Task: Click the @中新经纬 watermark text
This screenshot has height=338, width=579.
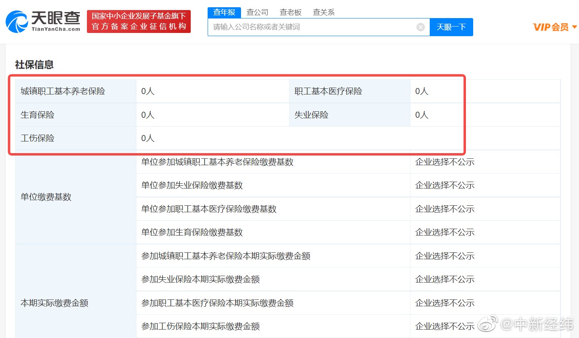Action: [x=537, y=324]
